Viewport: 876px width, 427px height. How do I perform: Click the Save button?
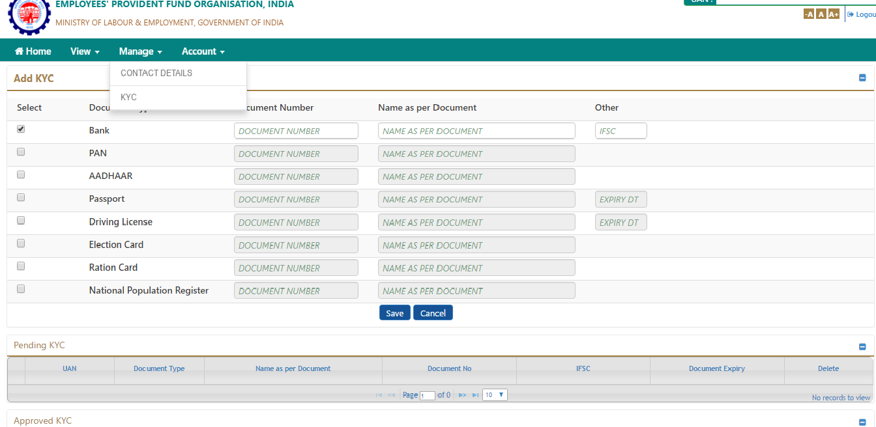[x=395, y=313]
